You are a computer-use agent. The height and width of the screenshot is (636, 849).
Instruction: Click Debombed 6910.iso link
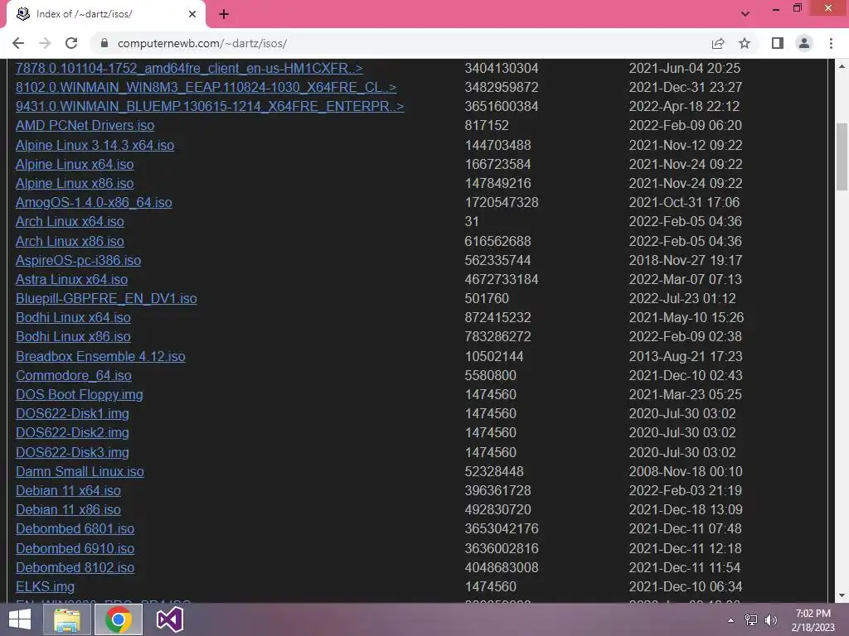(75, 548)
